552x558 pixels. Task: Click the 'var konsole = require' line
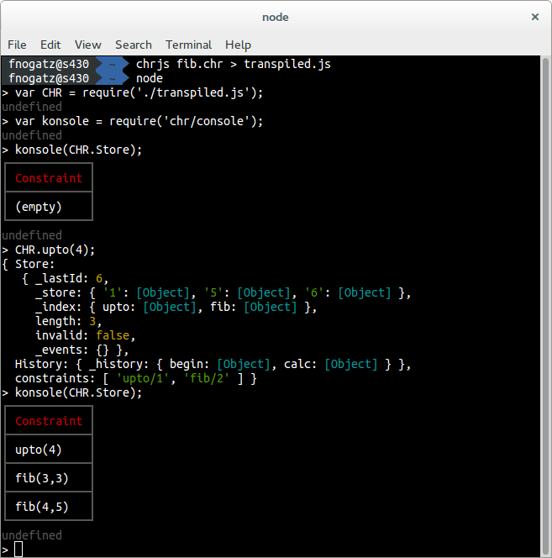tap(133, 121)
